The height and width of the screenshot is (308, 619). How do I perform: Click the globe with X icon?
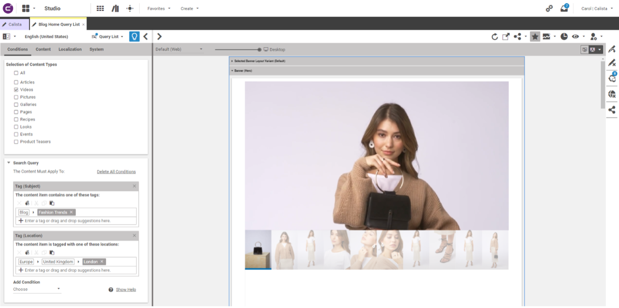612,94
